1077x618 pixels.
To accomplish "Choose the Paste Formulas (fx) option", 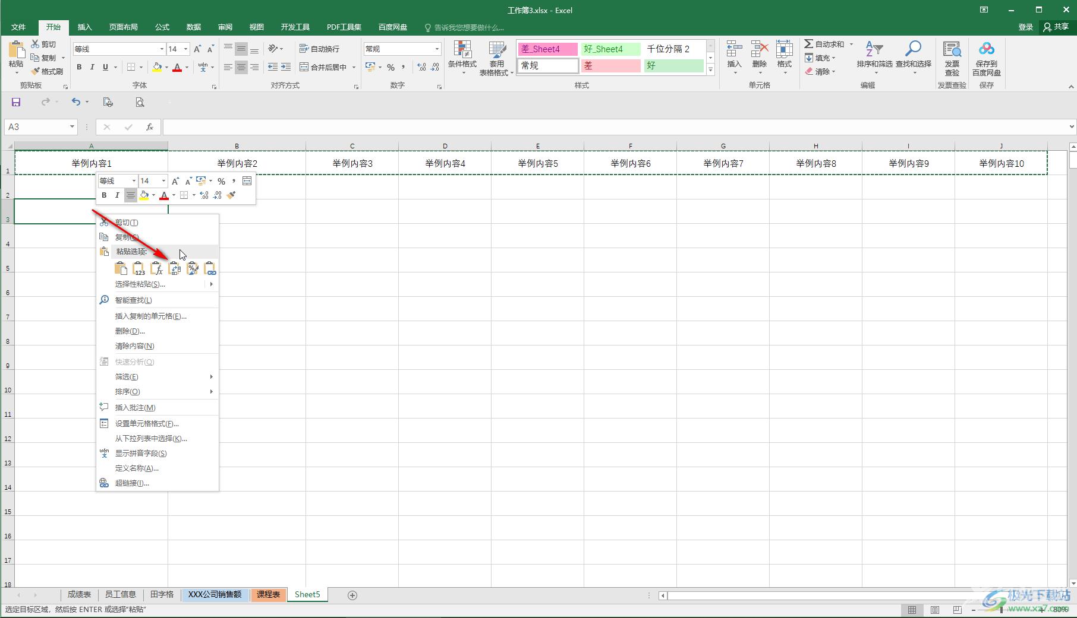I will (156, 268).
